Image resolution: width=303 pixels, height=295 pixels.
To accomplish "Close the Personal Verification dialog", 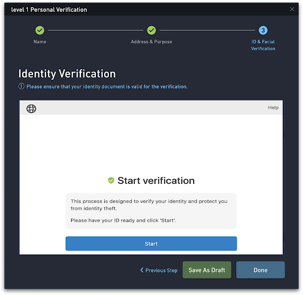I will point(292,9).
